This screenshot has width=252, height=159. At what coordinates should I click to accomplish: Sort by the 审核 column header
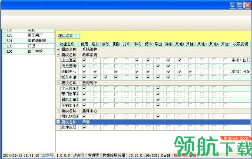pyautogui.click(x=137, y=44)
